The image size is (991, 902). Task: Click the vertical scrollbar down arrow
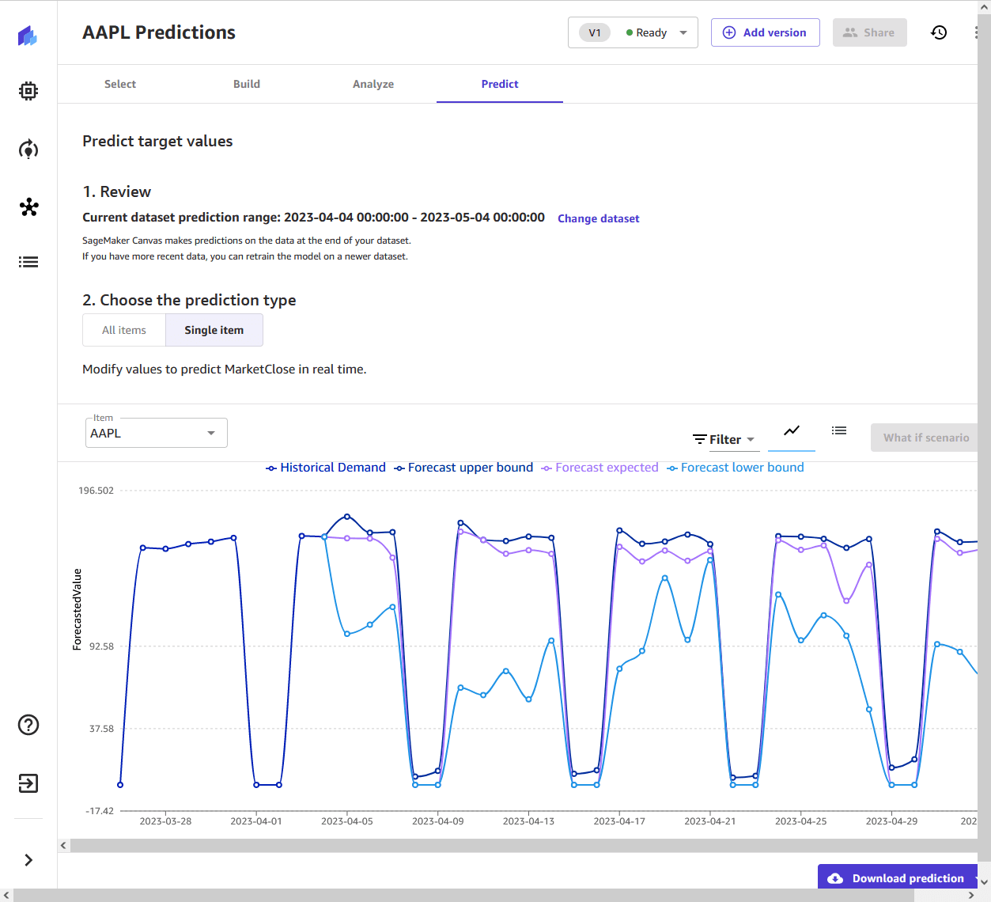984,881
